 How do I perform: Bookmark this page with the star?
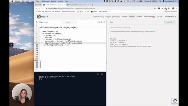point(155,9)
